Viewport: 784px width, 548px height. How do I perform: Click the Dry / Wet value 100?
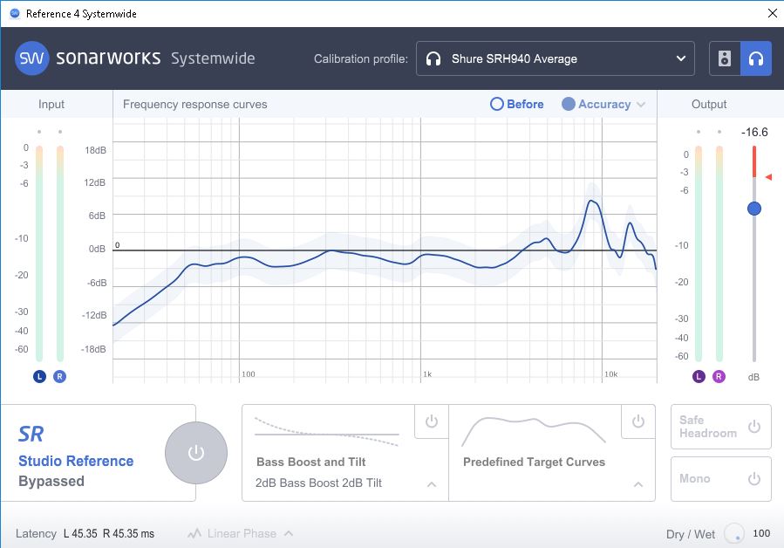click(x=761, y=533)
